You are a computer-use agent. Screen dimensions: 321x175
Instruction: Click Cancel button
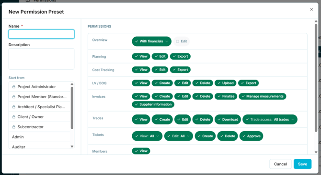[x=280, y=164]
